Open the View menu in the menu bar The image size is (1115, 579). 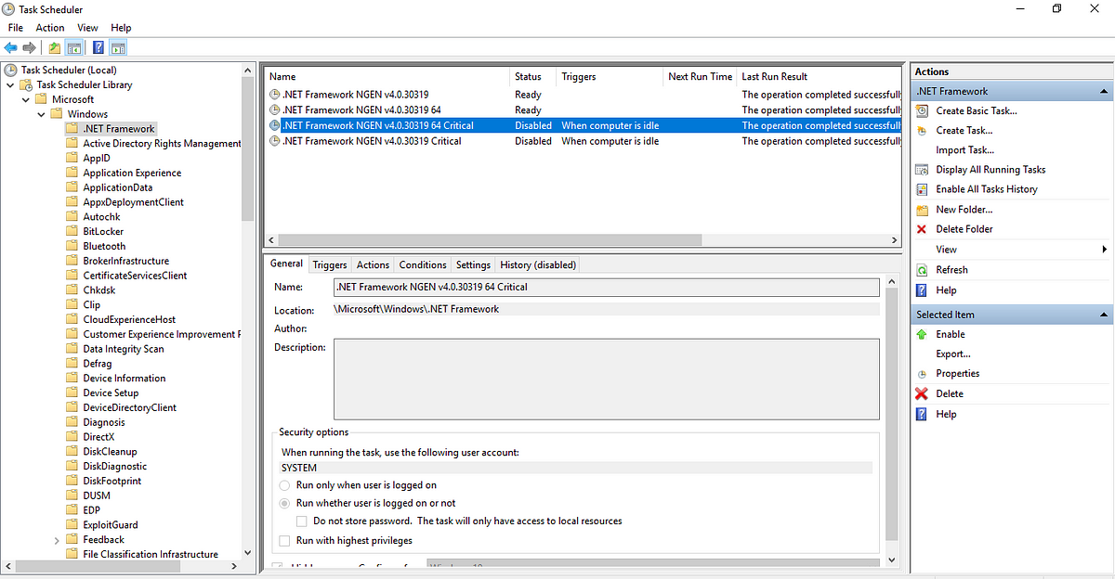pyautogui.click(x=87, y=28)
